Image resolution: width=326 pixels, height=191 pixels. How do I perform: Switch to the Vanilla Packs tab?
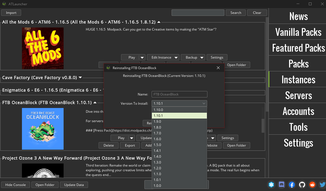click(297, 32)
